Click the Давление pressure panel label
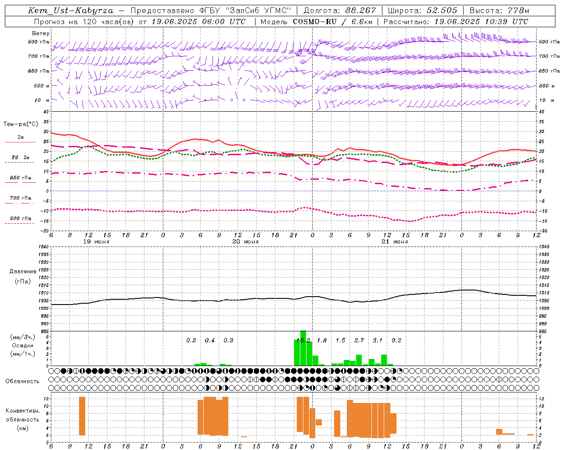This screenshot has width=562, height=450. [22, 272]
